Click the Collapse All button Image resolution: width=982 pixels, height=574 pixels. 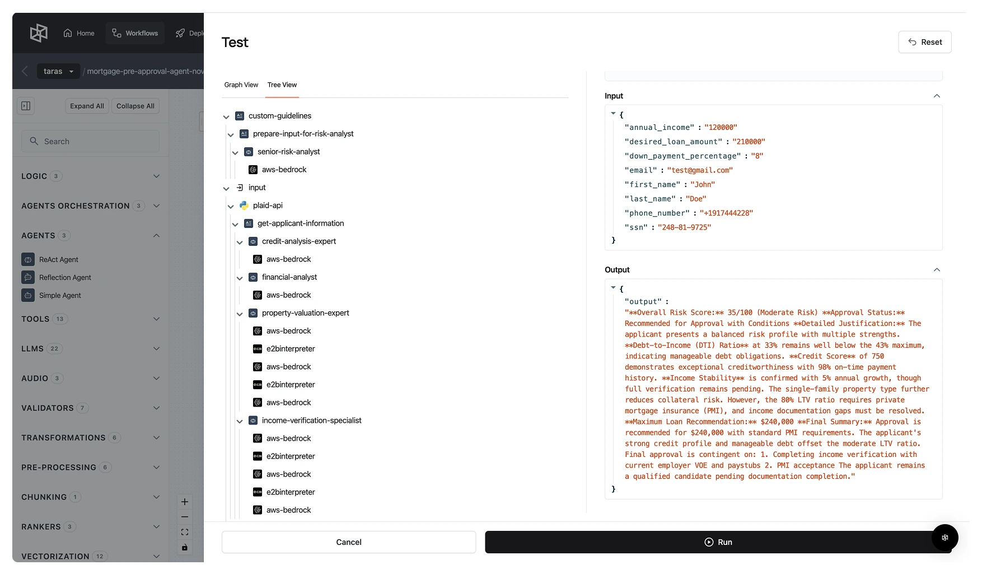[x=135, y=106]
